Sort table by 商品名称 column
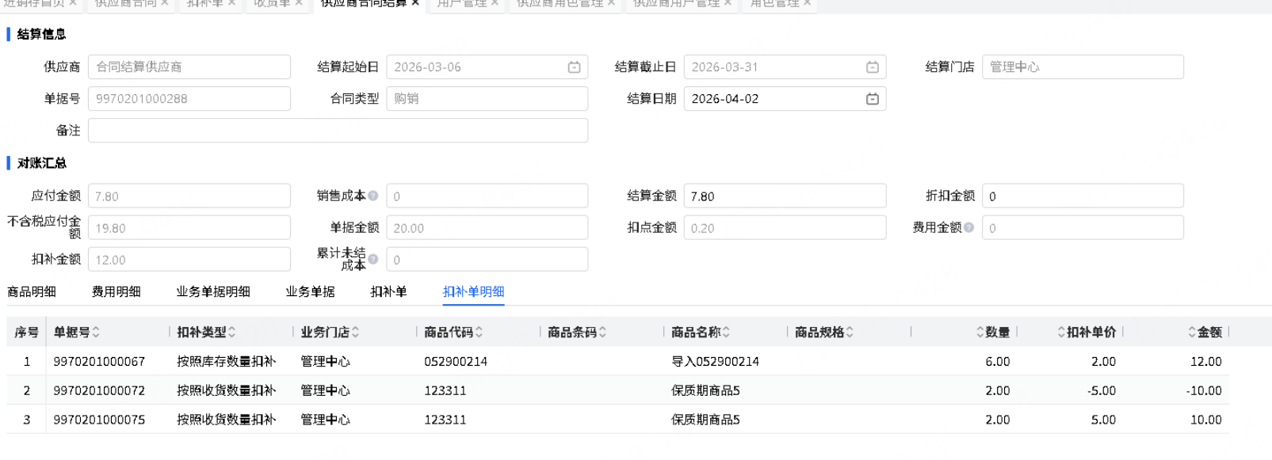Screen dimensions: 1272x460 pos(726,333)
